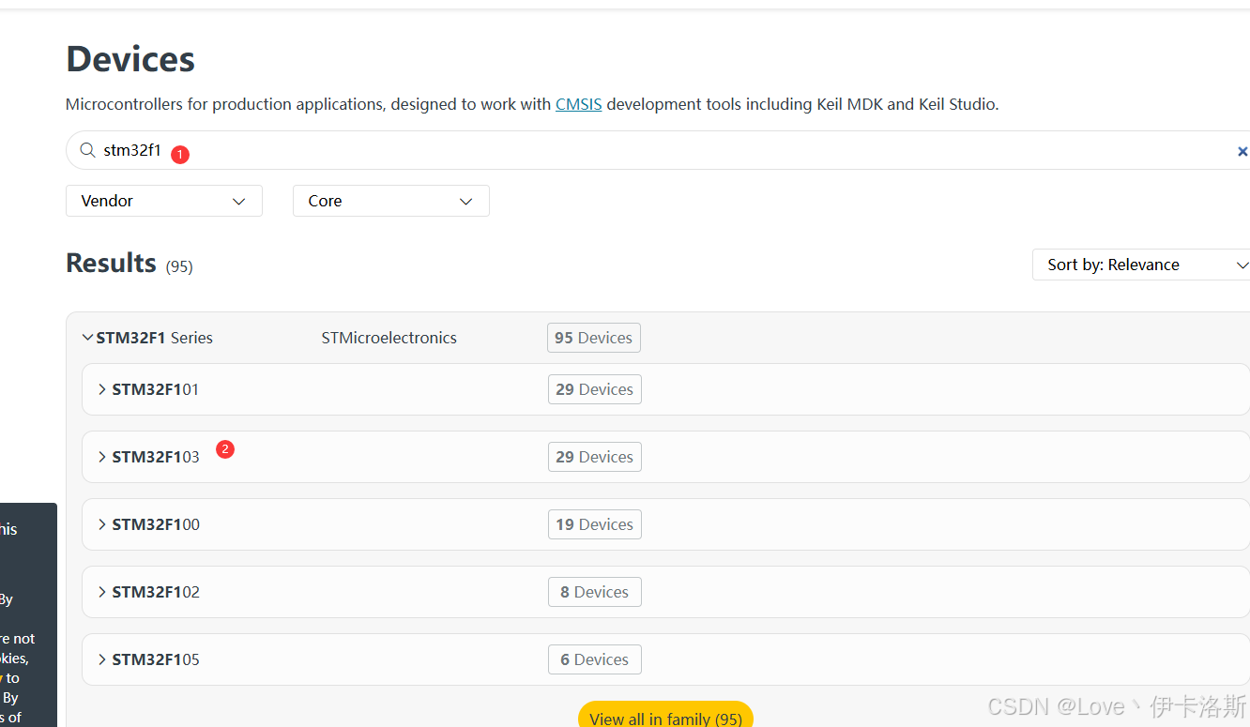The width and height of the screenshot is (1250, 727).
Task: Click the STMicroelectronics vendor name
Action: (x=389, y=338)
